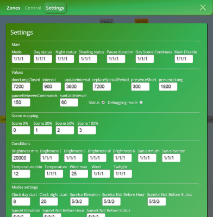
Task: Edit the Day Scene Continues field
Action: (145, 59)
